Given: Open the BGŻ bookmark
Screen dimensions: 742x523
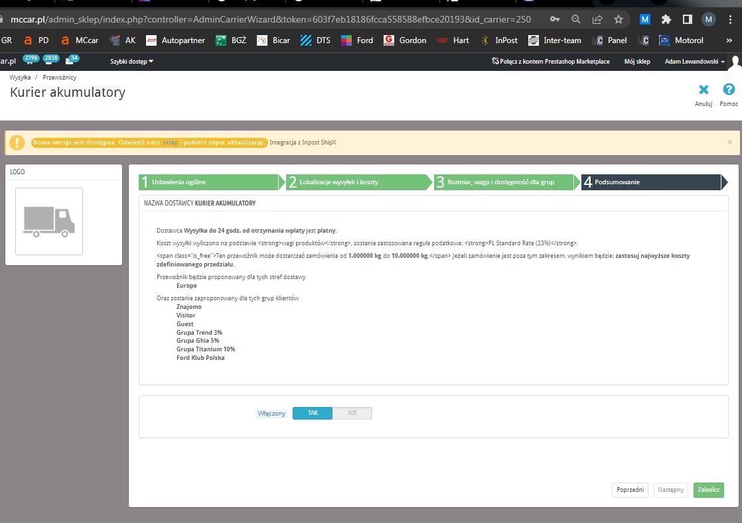Looking at the screenshot, I should coord(232,40).
